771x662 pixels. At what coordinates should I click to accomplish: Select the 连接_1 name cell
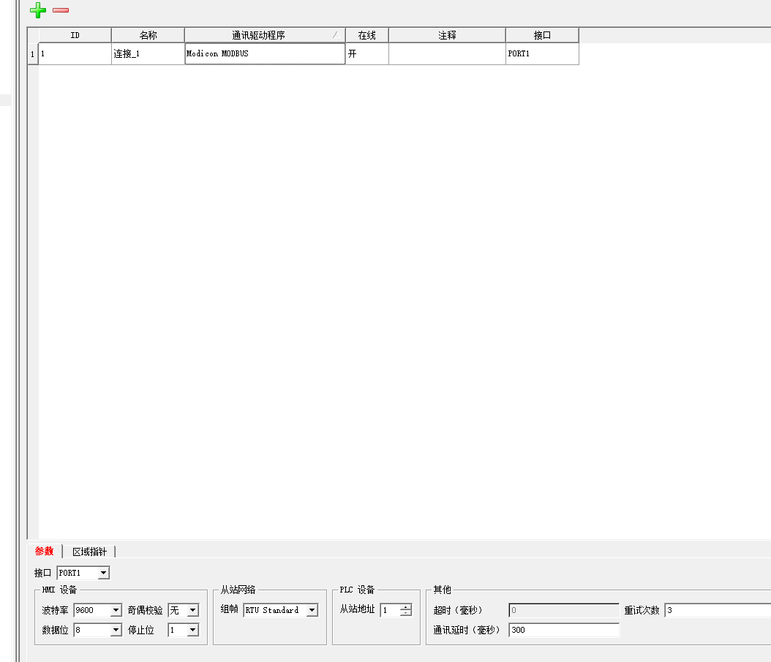pyautogui.click(x=148, y=53)
